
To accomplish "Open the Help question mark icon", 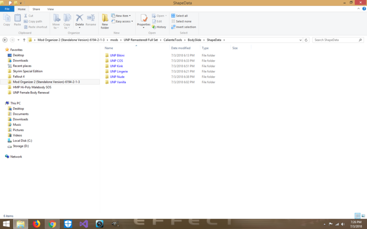I will point(364,9).
